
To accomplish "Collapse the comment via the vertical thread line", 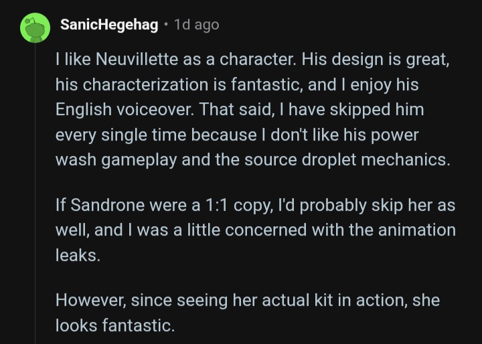I will 35,193.
